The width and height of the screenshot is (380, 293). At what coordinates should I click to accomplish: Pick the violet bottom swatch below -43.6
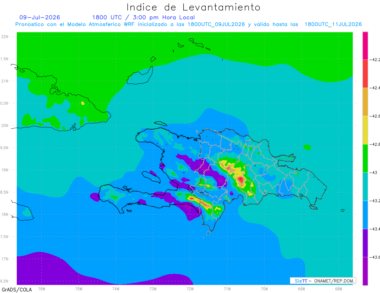click(x=365, y=271)
